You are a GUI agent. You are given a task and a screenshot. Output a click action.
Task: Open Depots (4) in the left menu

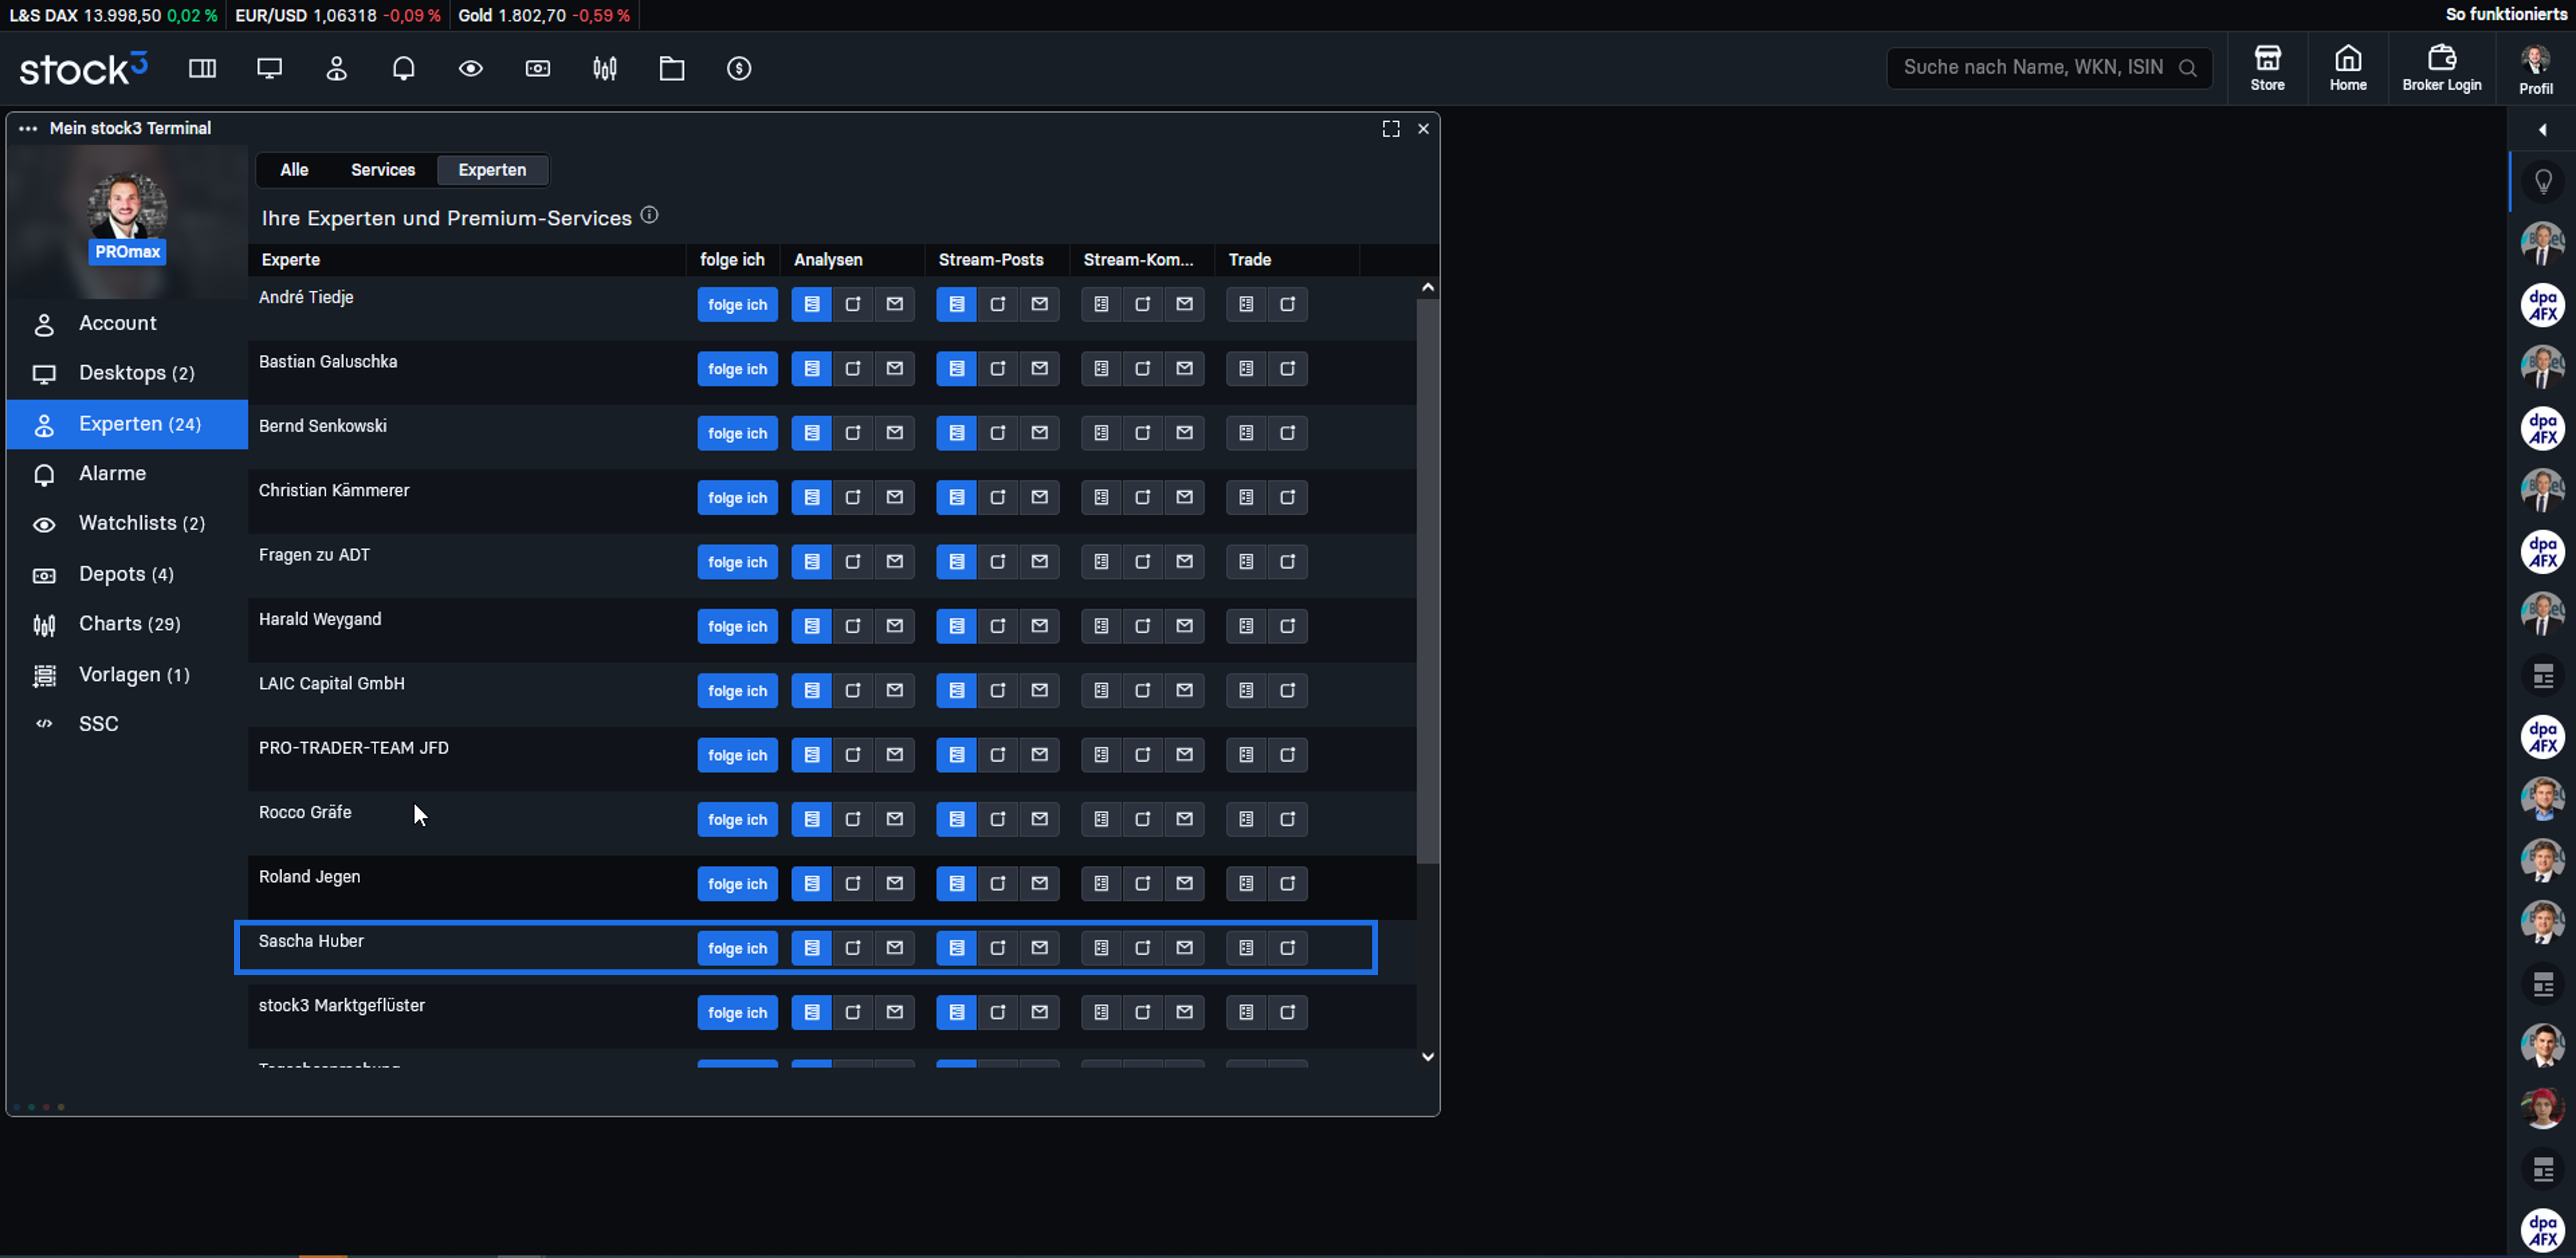(127, 574)
